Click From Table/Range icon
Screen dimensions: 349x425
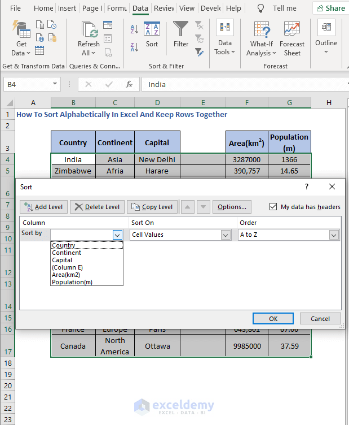39,50
